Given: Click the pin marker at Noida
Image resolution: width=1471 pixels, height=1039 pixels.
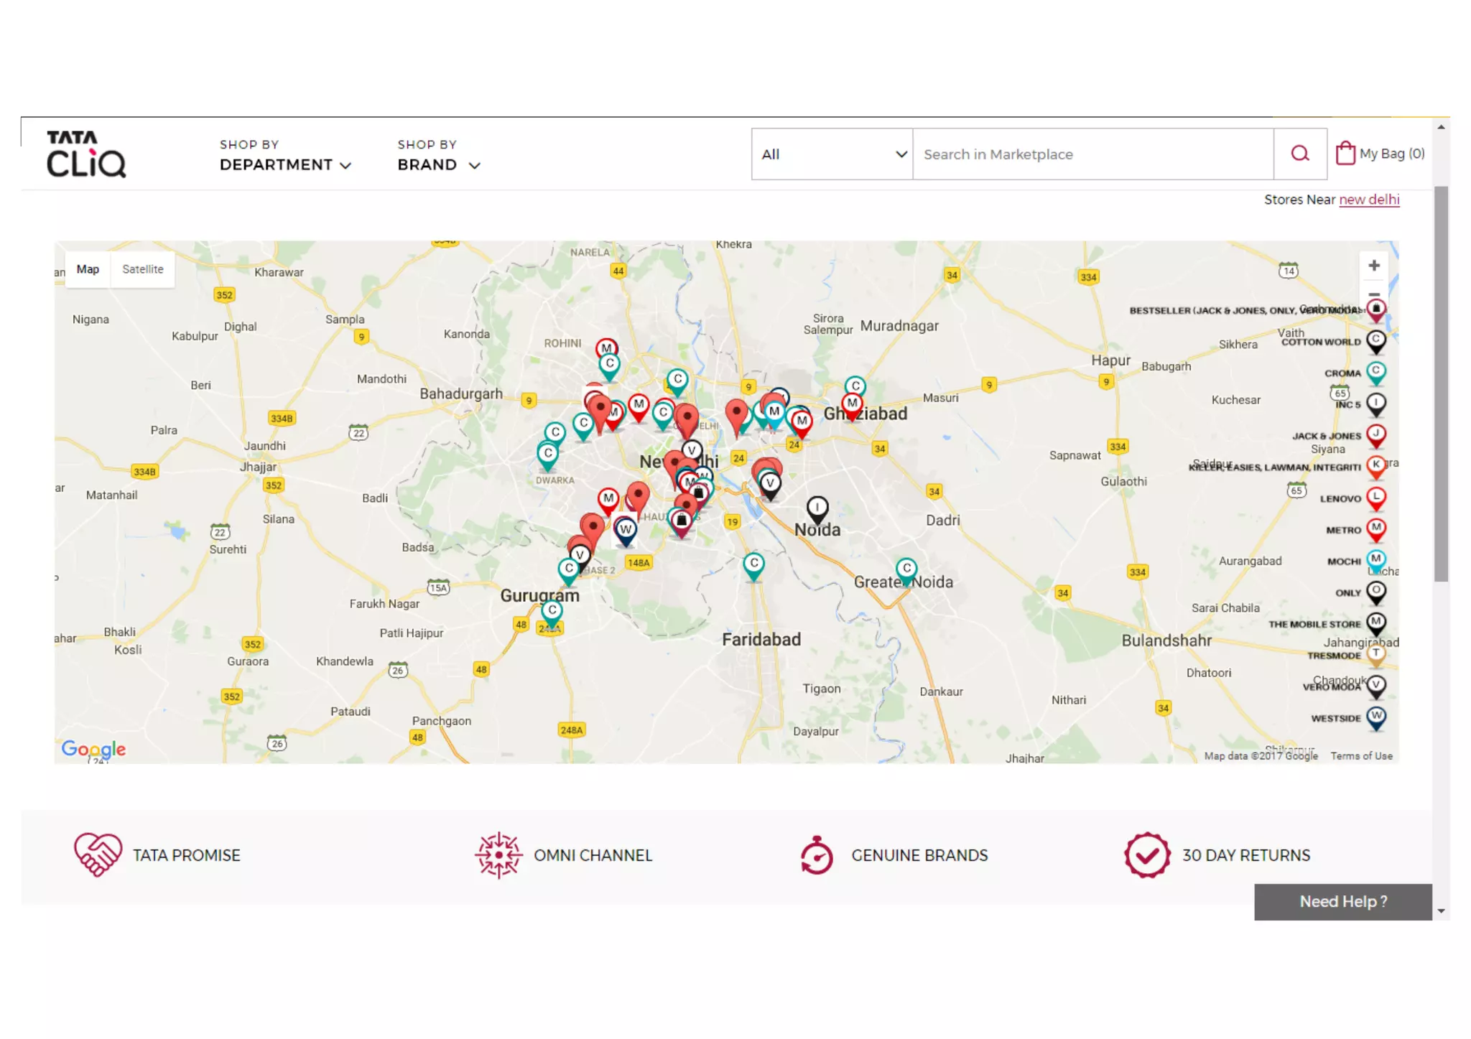Looking at the screenshot, I should click(817, 508).
